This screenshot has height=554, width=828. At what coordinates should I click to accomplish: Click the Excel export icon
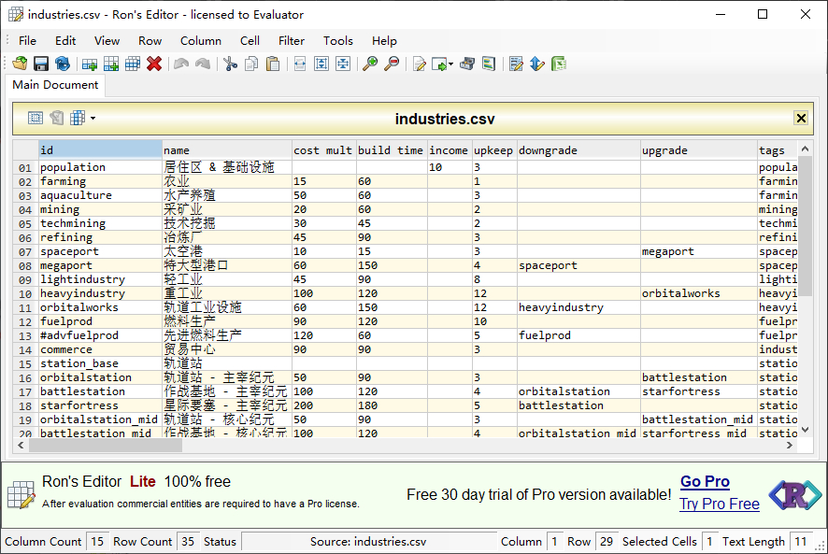coord(559,64)
